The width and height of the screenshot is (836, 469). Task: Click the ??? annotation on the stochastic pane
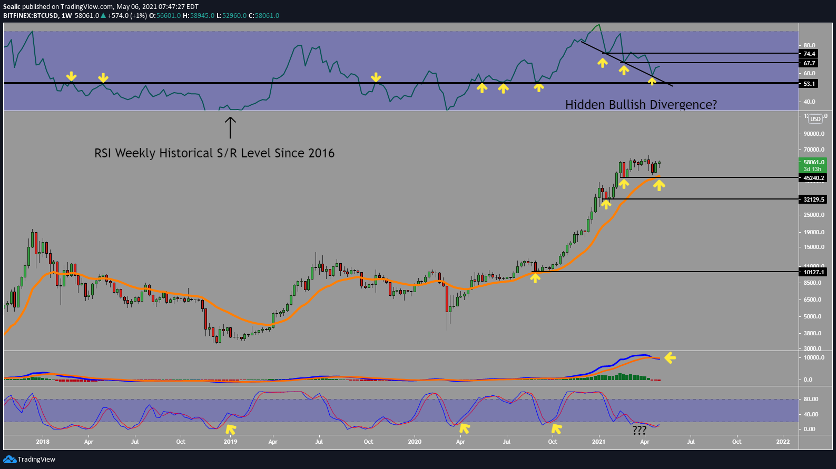[x=639, y=430]
